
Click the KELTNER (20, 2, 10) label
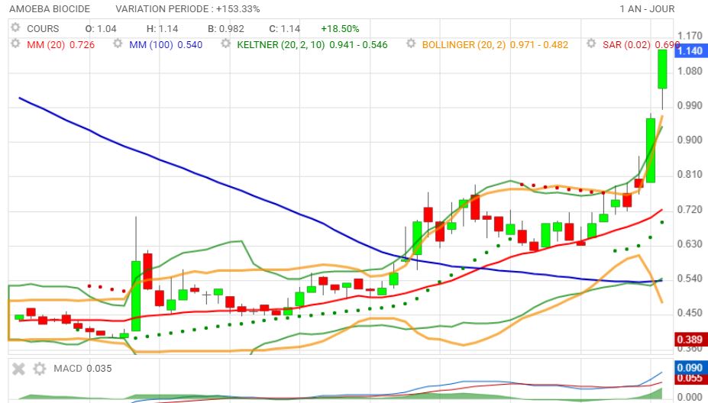(x=281, y=45)
